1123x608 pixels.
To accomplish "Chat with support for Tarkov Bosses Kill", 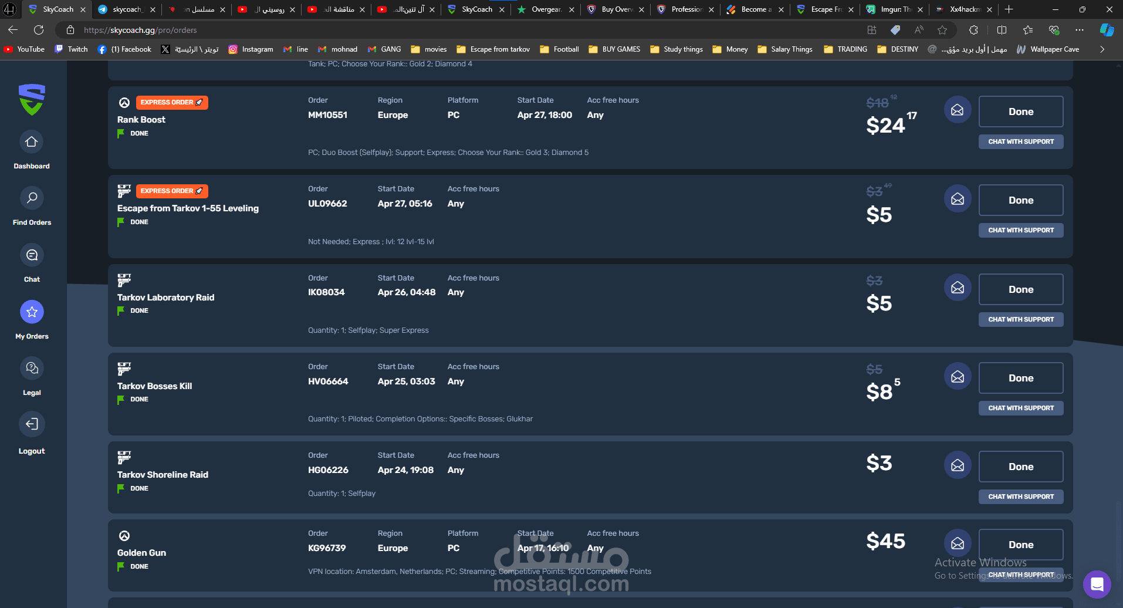I will pyautogui.click(x=1021, y=408).
